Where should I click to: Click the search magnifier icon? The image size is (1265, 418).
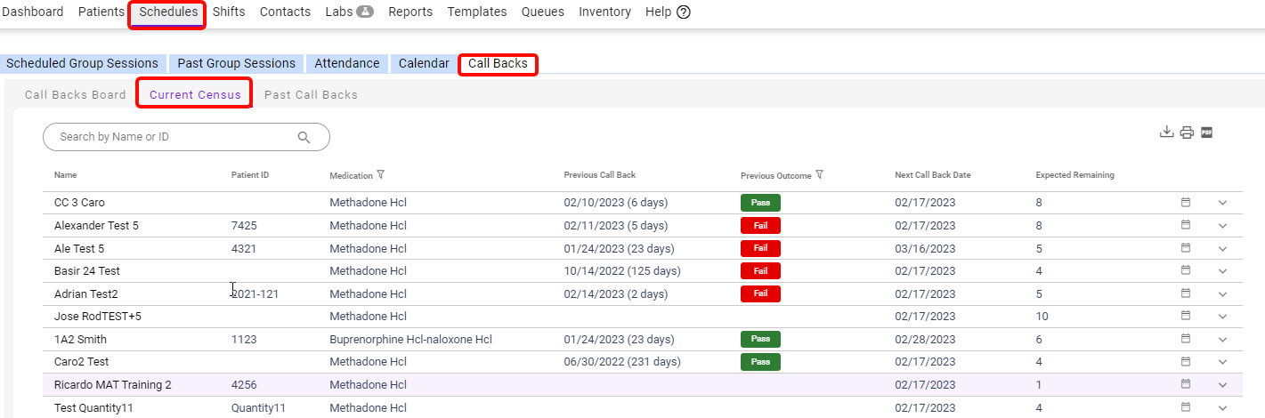tap(304, 137)
